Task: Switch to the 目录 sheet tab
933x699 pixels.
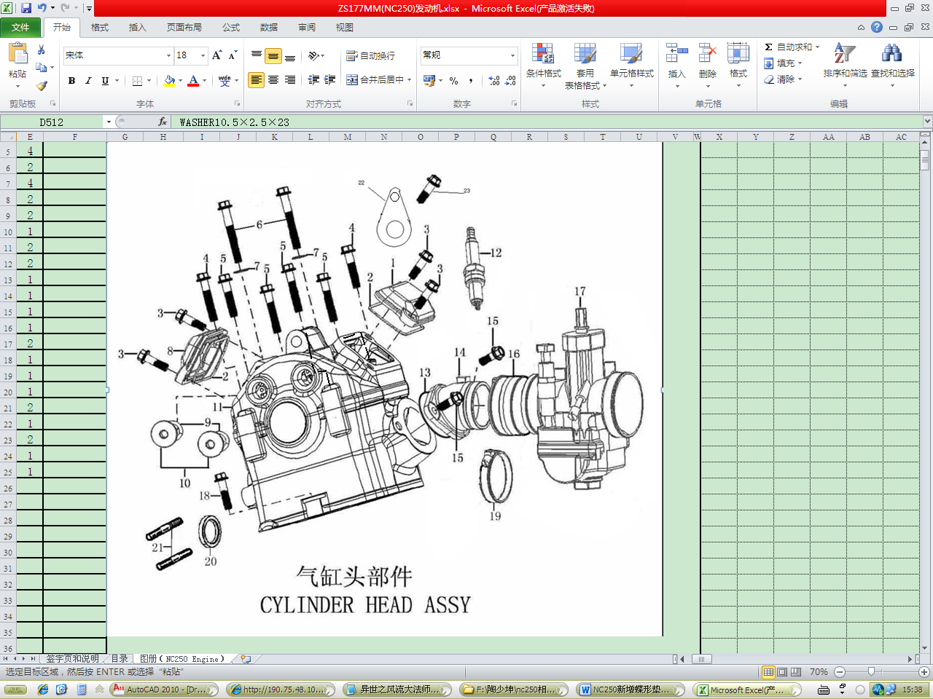Action: coord(120,658)
